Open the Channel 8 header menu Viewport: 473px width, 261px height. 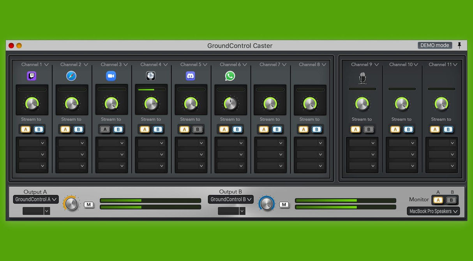coord(312,64)
